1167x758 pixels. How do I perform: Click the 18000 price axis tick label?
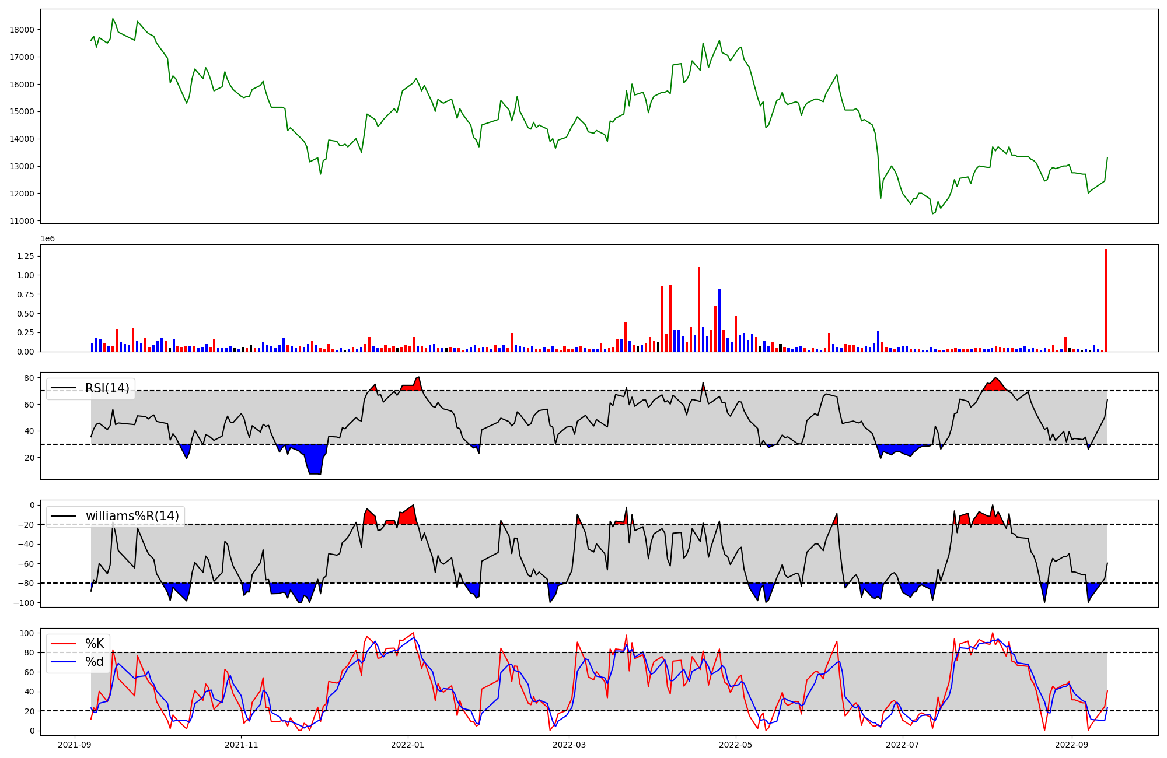(23, 30)
